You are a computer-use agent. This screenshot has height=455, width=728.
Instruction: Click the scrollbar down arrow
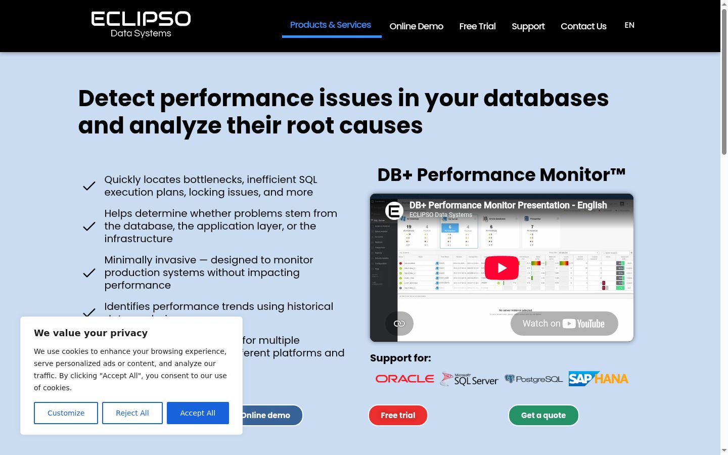click(x=724, y=450)
